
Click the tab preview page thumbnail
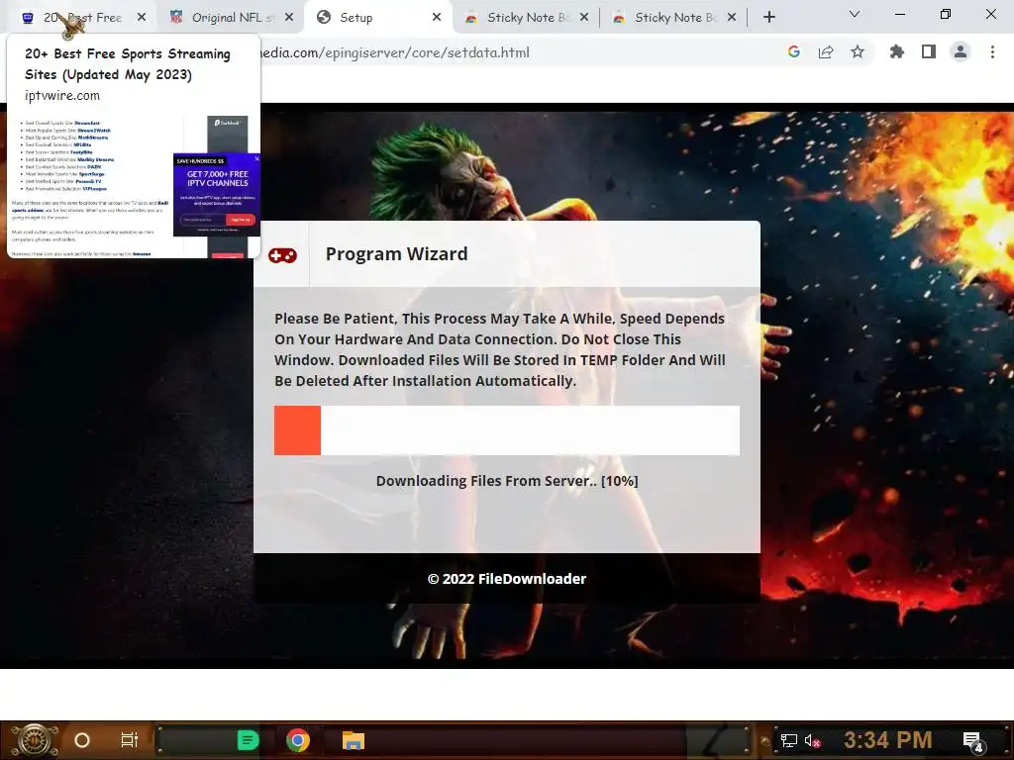click(134, 186)
